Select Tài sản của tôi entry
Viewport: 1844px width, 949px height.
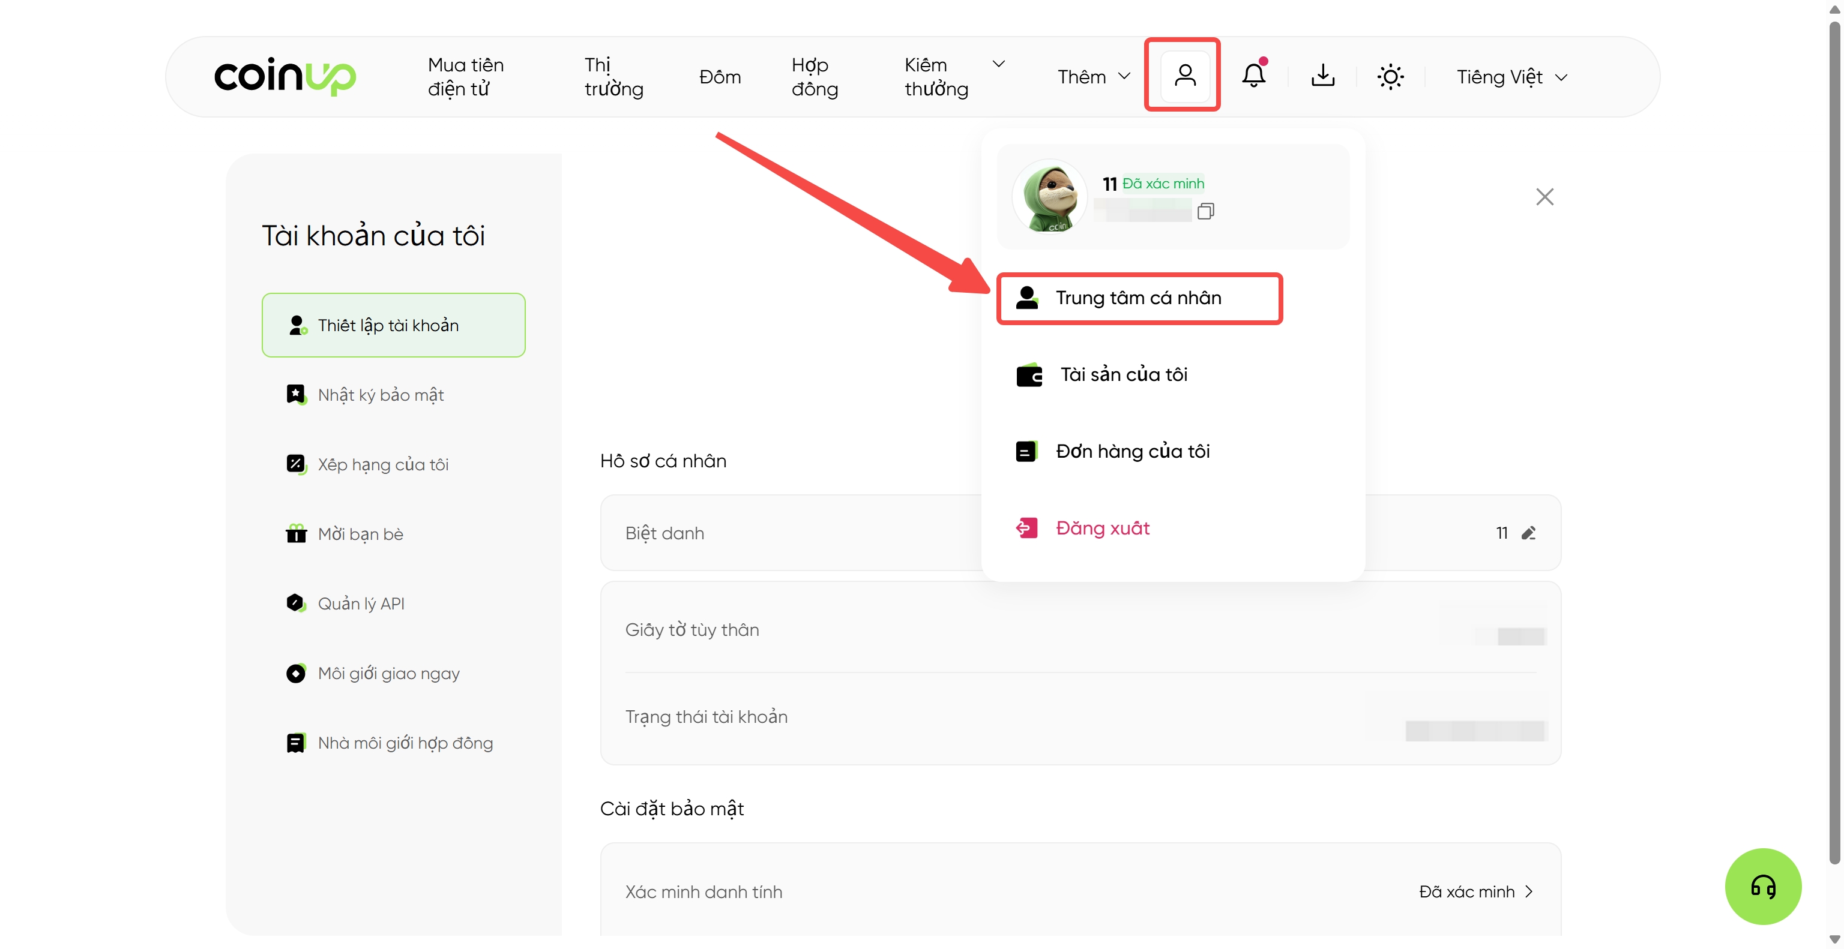pyautogui.click(x=1123, y=375)
